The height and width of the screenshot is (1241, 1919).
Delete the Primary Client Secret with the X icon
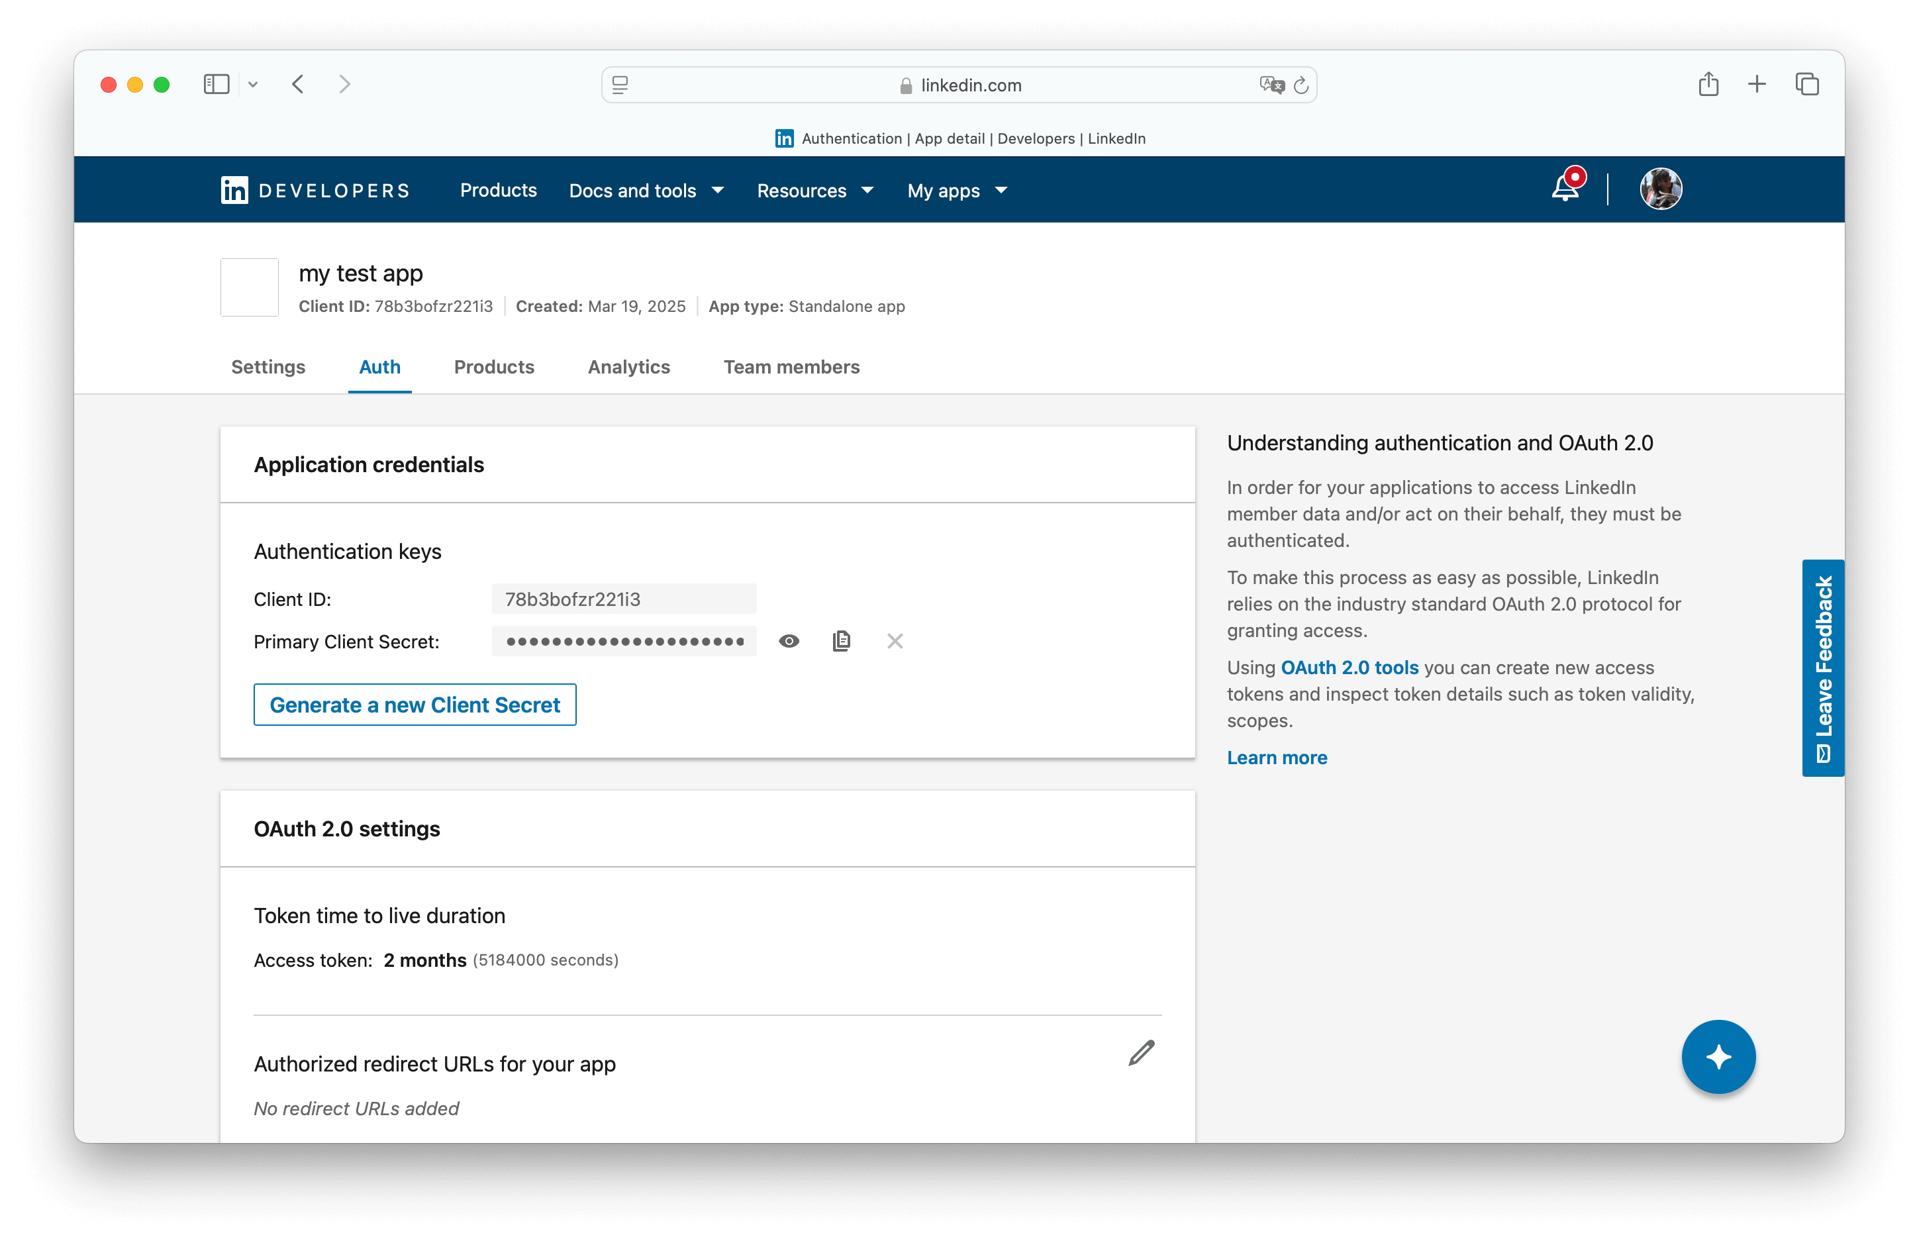coord(895,642)
